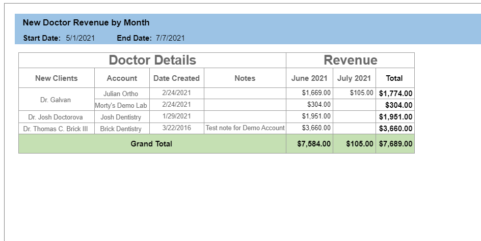The width and height of the screenshot is (481, 241).
Task: Click the July 2021 column header
Action: pyautogui.click(x=354, y=78)
